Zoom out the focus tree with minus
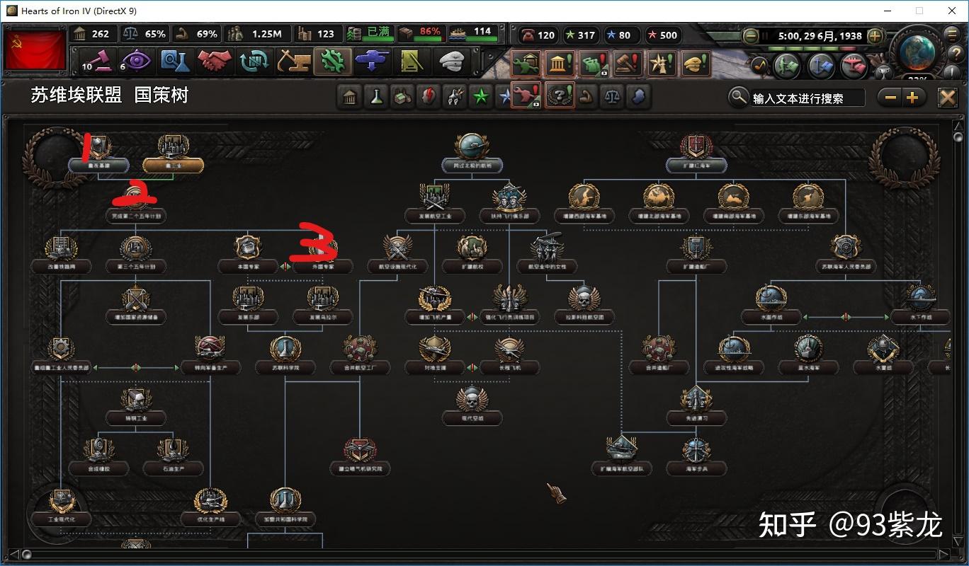 click(x=891, y=98)
